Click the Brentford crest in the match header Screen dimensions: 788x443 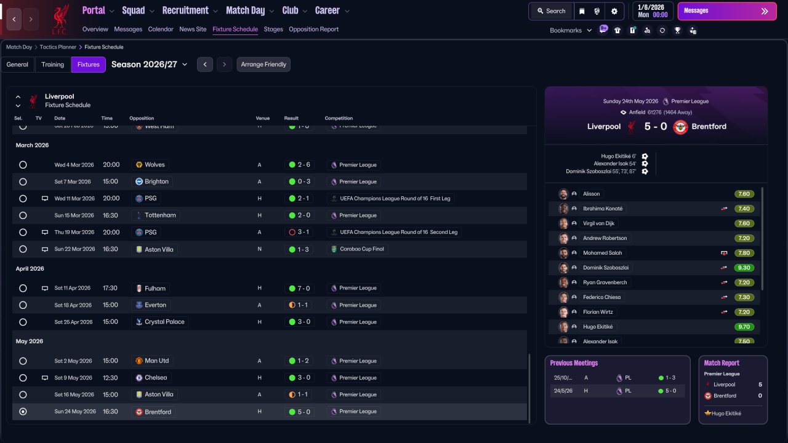point(680,127)
